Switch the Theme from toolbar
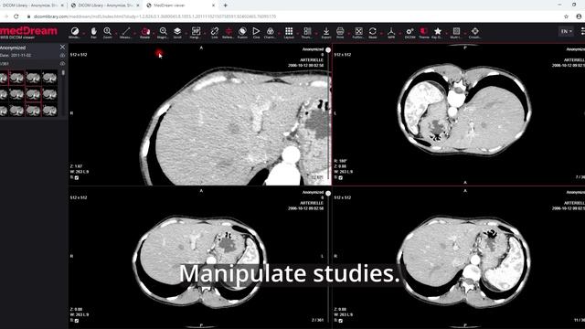585x329 pixels. 423,32
